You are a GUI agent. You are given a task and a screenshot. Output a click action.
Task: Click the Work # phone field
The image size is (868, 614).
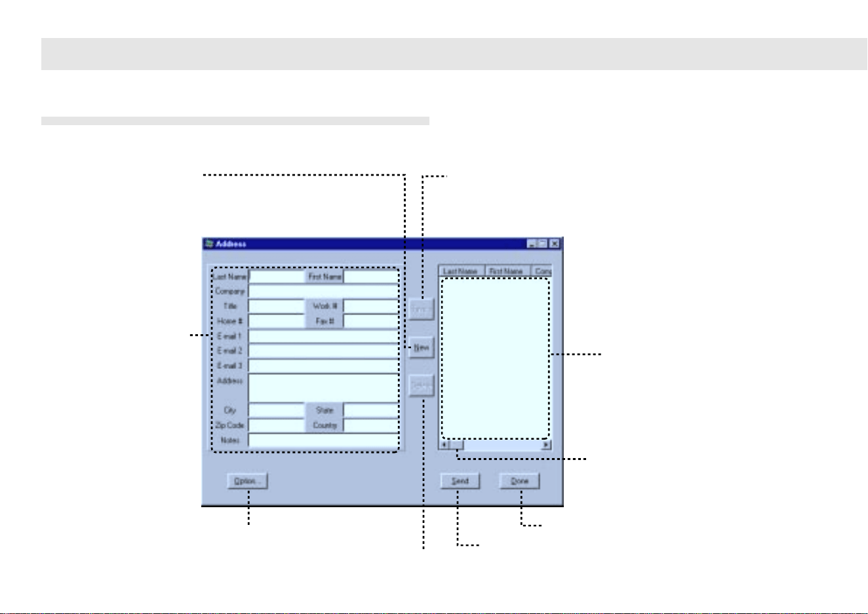(x=370, y=306)
